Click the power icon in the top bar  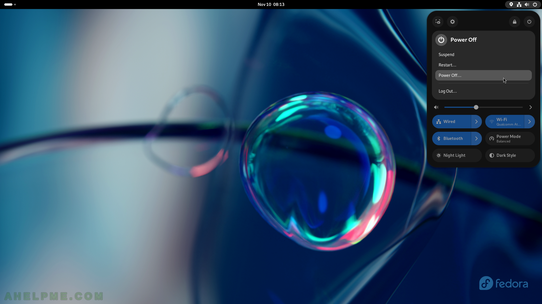tap(535, 5)
